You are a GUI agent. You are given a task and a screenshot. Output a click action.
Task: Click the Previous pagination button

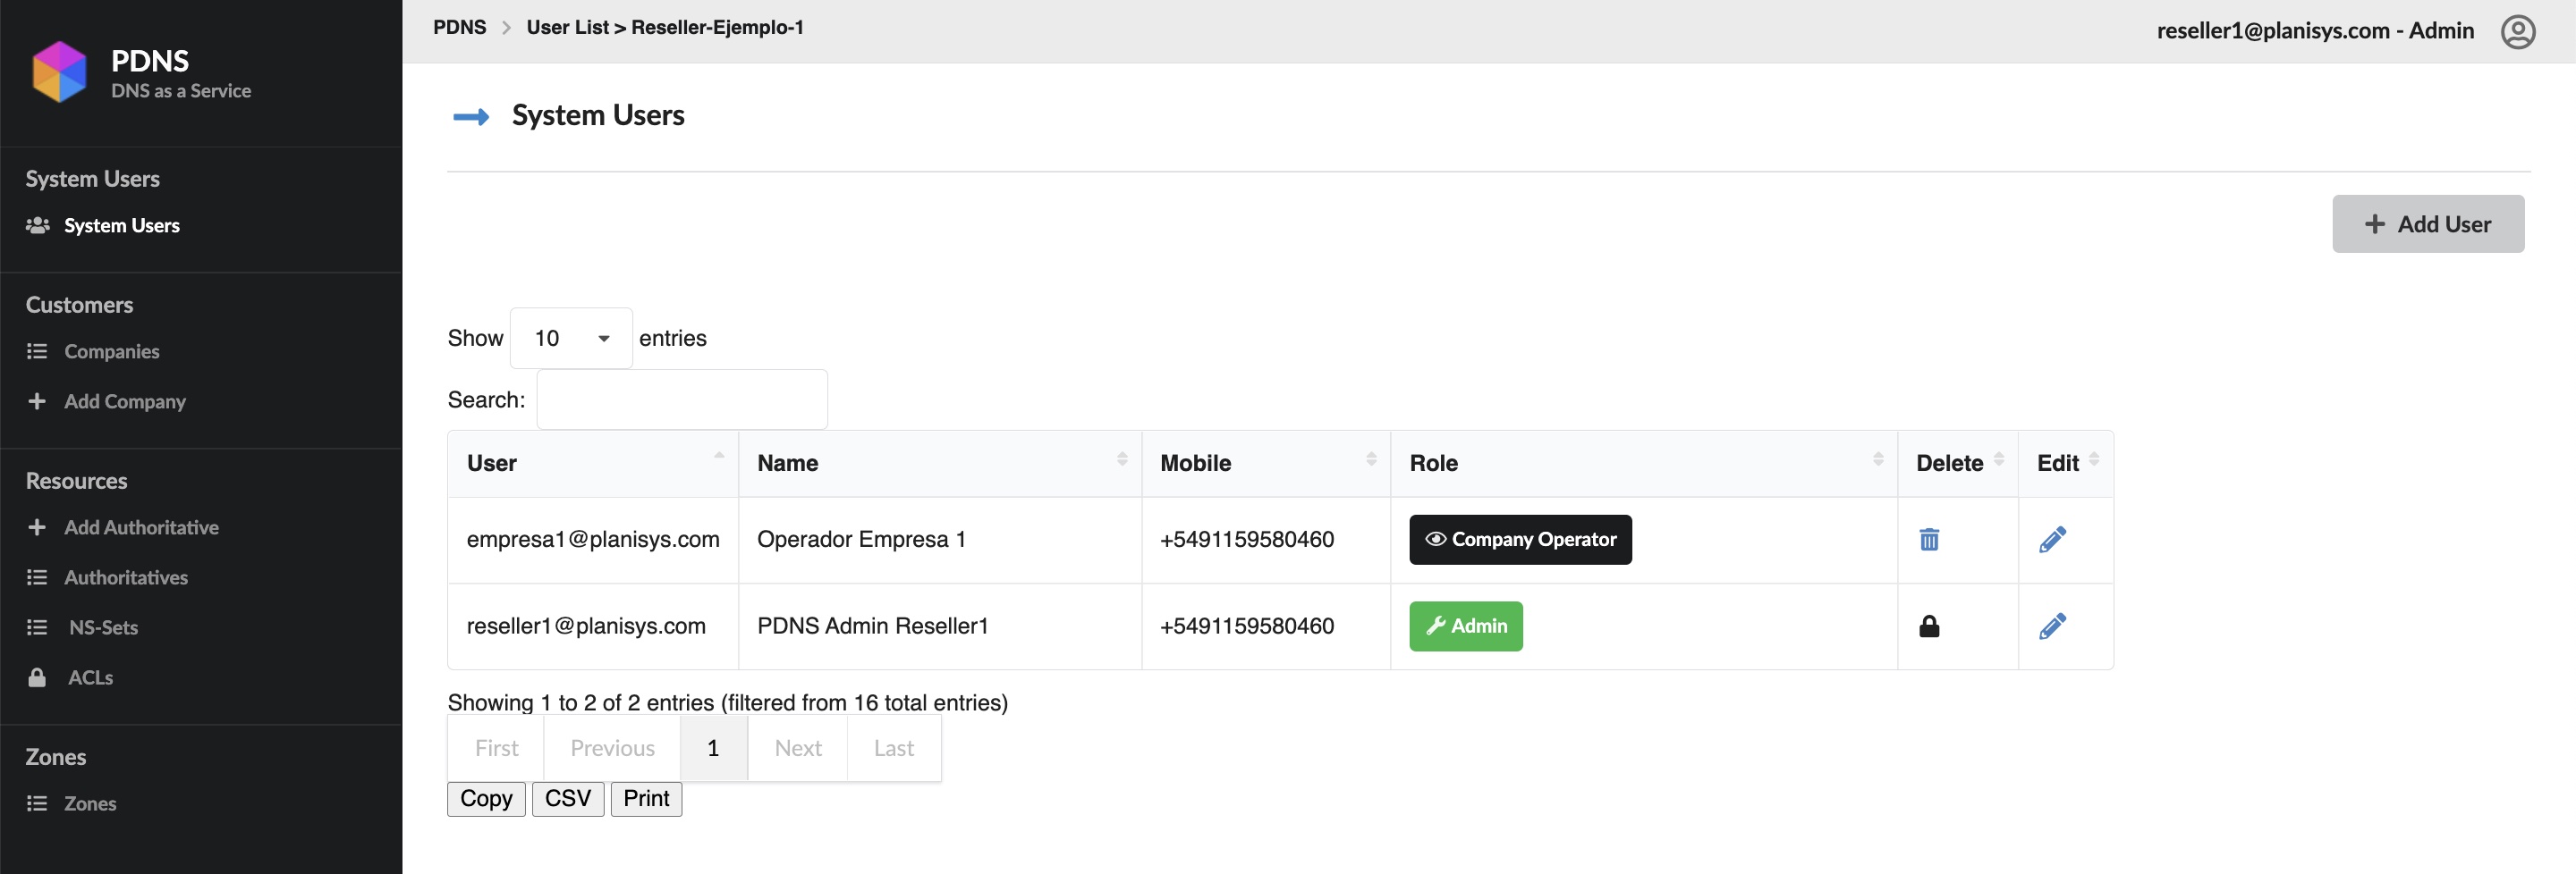(x=612, y=748)
